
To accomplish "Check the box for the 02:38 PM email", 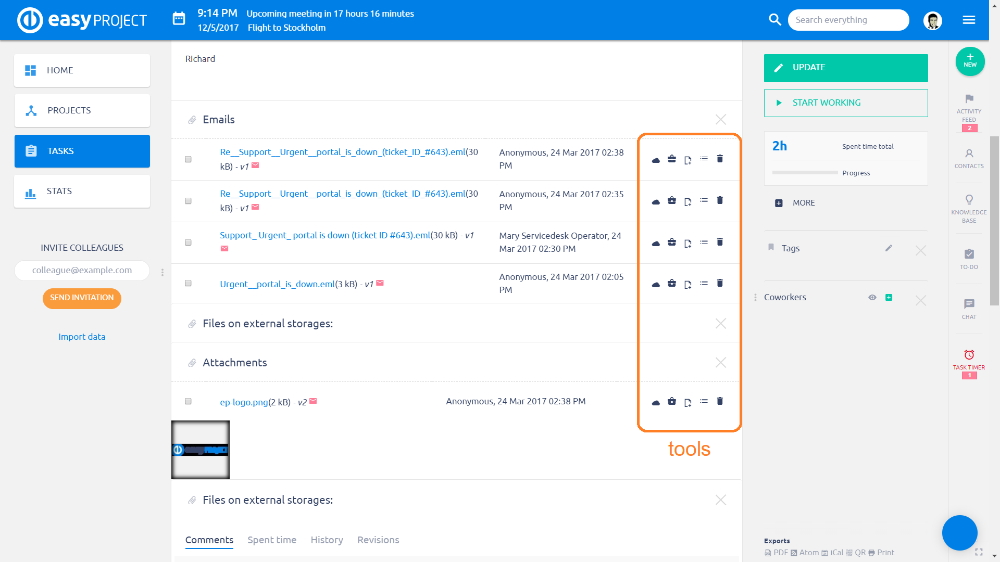I will [x=188, y=159].
